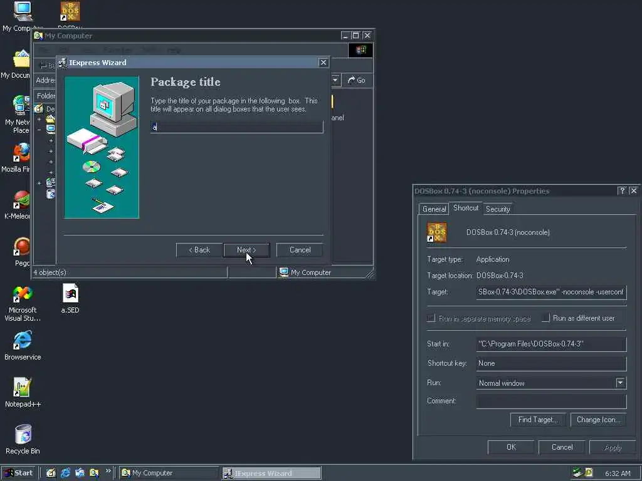Viewport: 642px width, 481px height.
Task: Select the Mozilla Firefox desktop shortcut
Action: (x=21, y=153)
